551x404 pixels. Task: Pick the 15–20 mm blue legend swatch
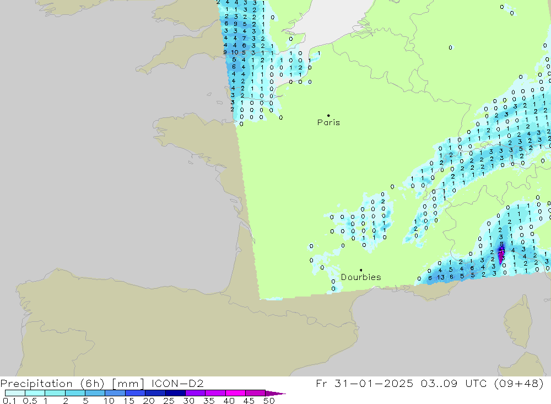point(135,393)
